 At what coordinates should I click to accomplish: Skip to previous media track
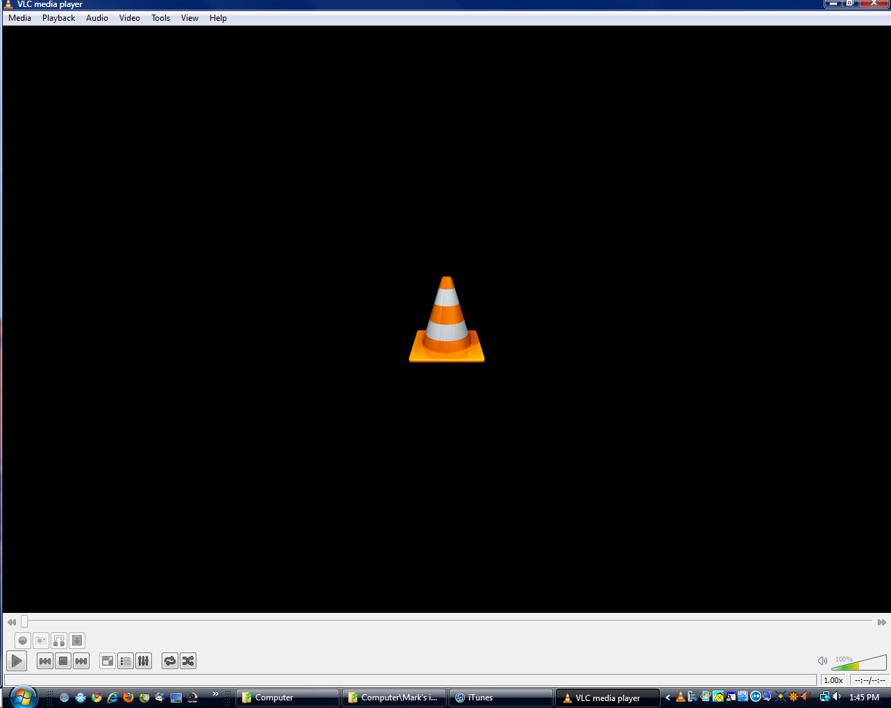(45, 661)
